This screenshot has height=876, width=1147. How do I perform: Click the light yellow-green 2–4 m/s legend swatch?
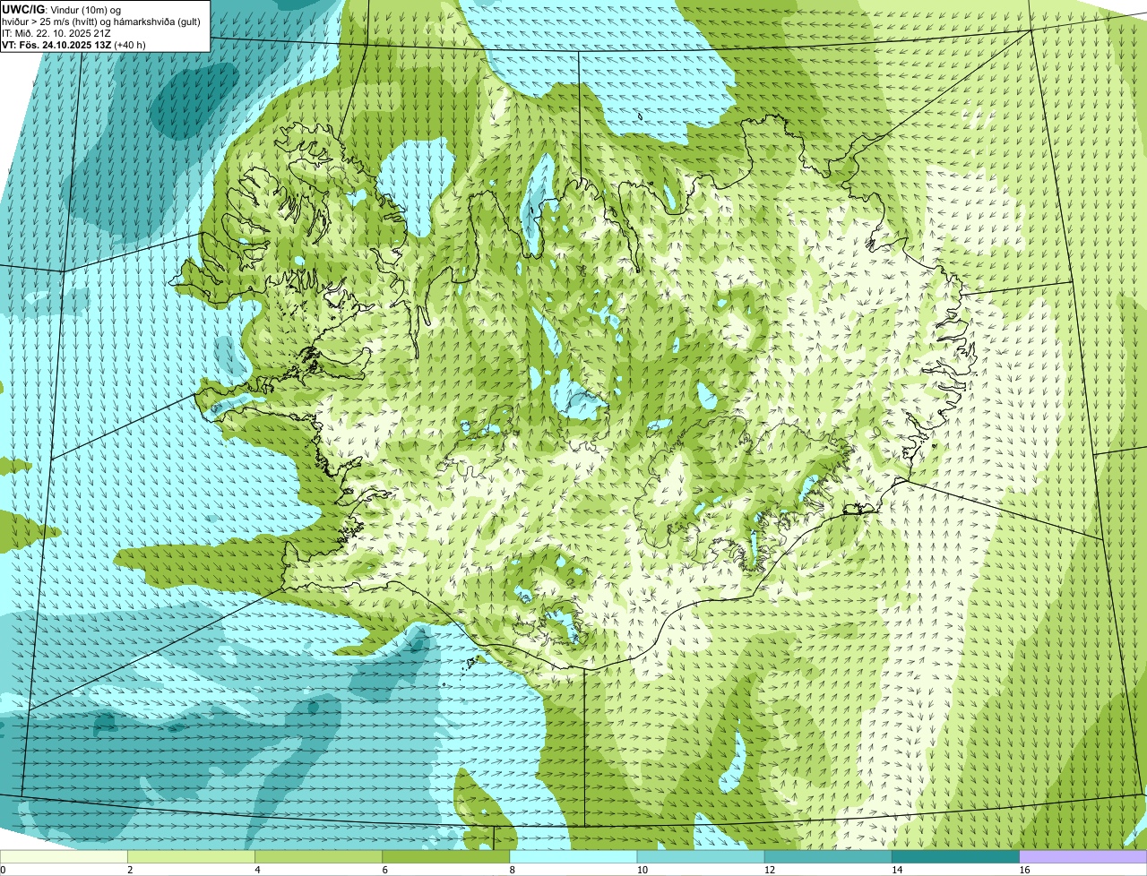[x=192, y=857]
